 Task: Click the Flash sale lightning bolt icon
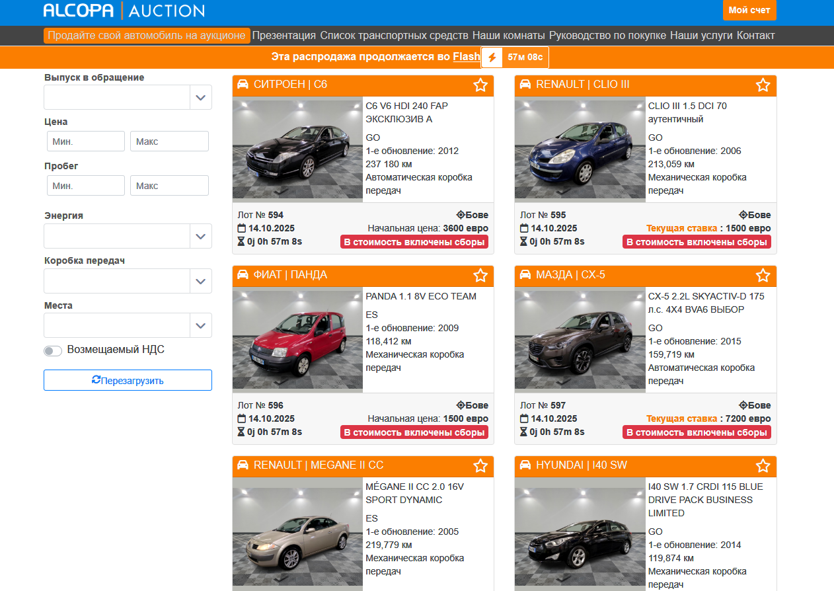(x=492, y=58)
